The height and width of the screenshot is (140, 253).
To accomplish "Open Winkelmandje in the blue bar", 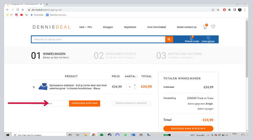I will pyautogui.click(x=192, y=39).
